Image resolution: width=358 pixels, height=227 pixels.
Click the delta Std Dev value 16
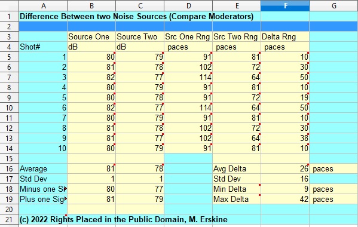[285, 179]
